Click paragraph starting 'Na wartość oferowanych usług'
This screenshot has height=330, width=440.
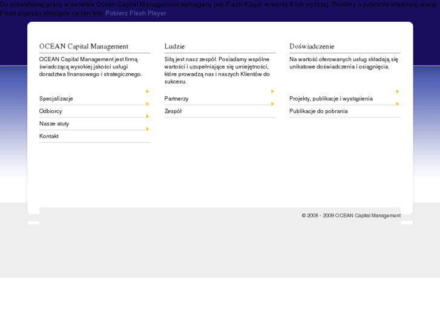[344, 63]
